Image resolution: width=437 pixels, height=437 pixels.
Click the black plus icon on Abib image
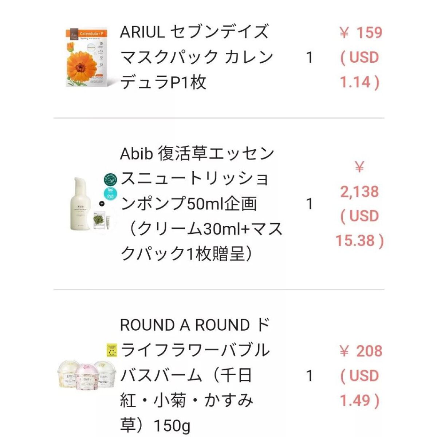102,204
